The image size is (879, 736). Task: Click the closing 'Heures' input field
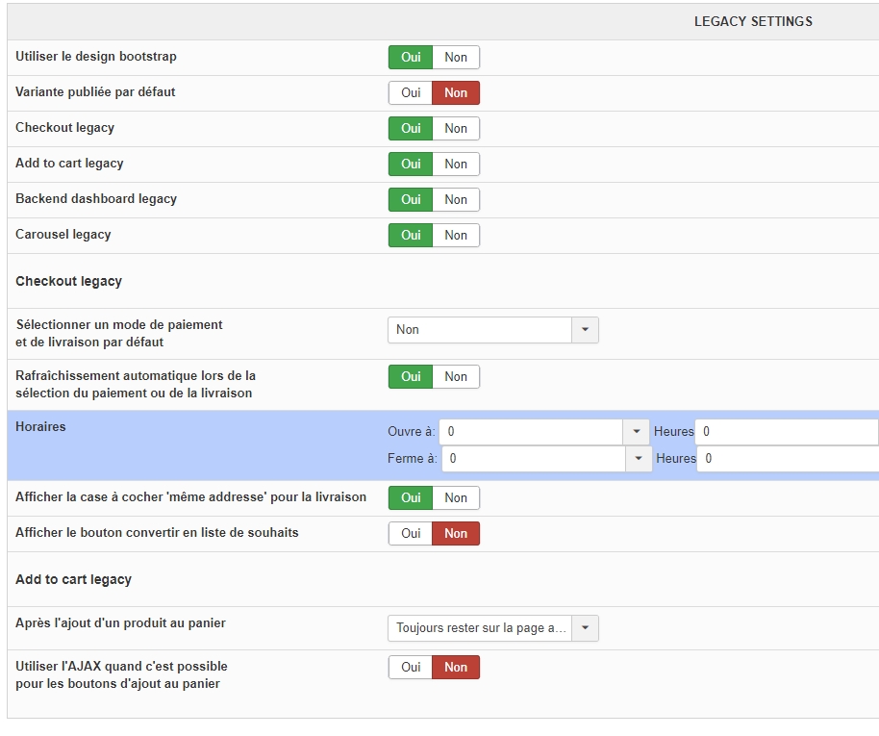(788, 459)
